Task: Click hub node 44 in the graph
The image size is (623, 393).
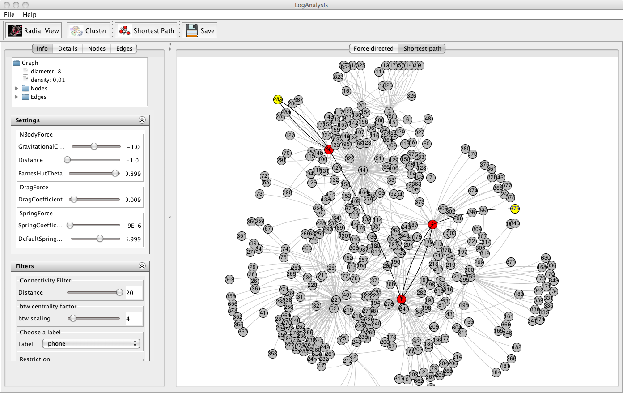Action: click(363, 170)
